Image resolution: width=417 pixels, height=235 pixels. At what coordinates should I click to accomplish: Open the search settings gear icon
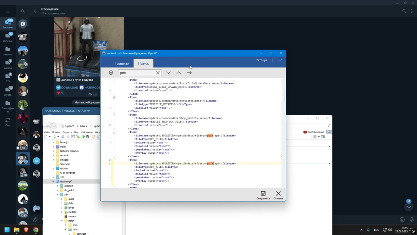click(x=111, y=73)
